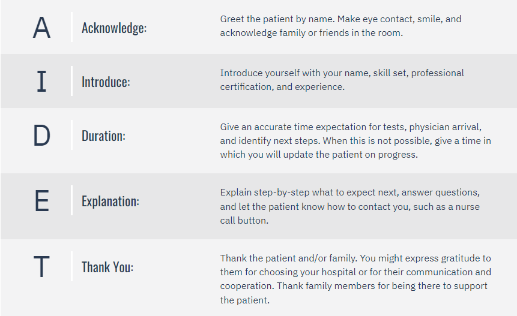Select the Duration heading
The height and width of the screenshot is (316, 517).
[x=103, y=136]
